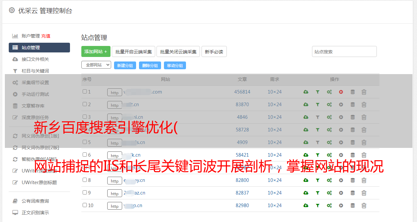Click the trash icon in row 2
This screenshot has width=417, height=222.
[x=364, y=105]
